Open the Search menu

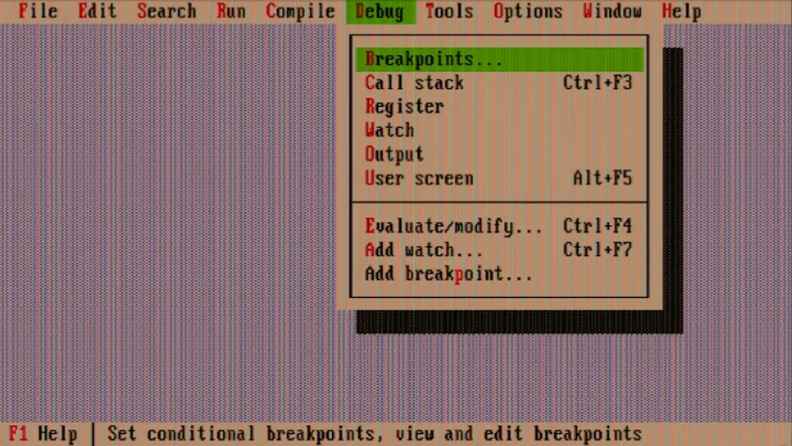click(167, 11)
